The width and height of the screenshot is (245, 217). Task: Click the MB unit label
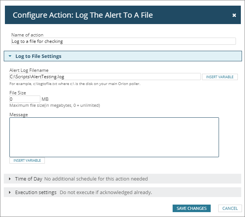tap(45, 99)
